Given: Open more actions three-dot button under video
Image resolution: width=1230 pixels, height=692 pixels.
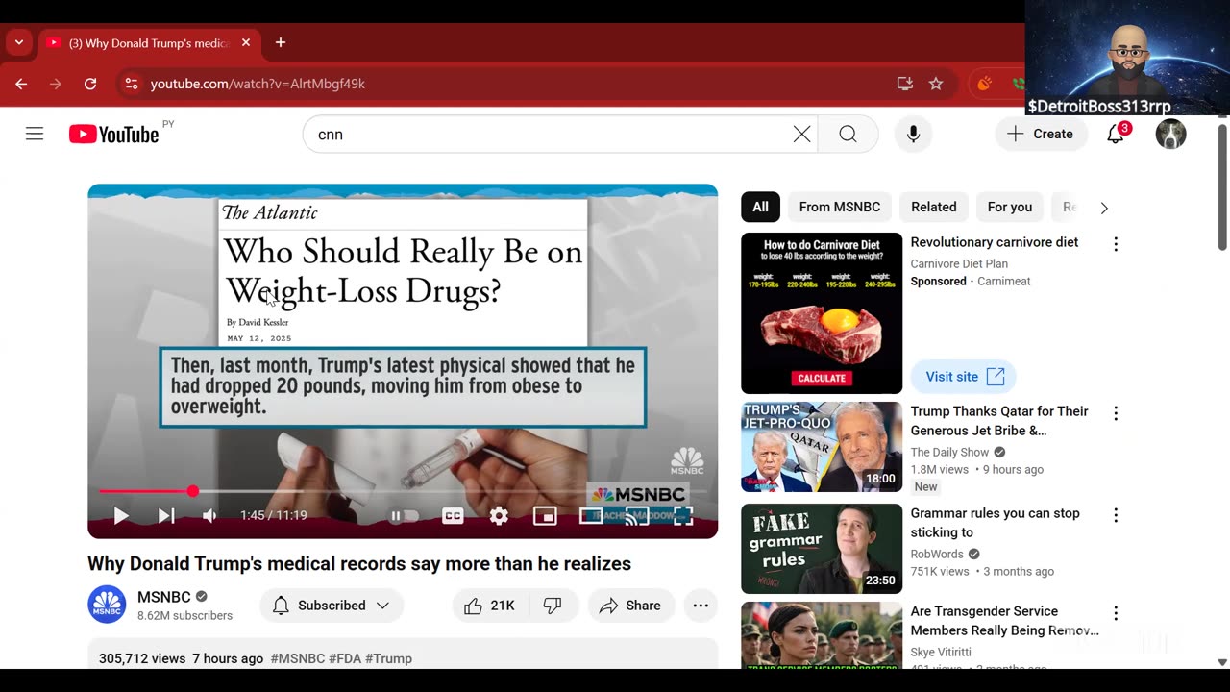Looking at the screenshot, I should 701,605.
